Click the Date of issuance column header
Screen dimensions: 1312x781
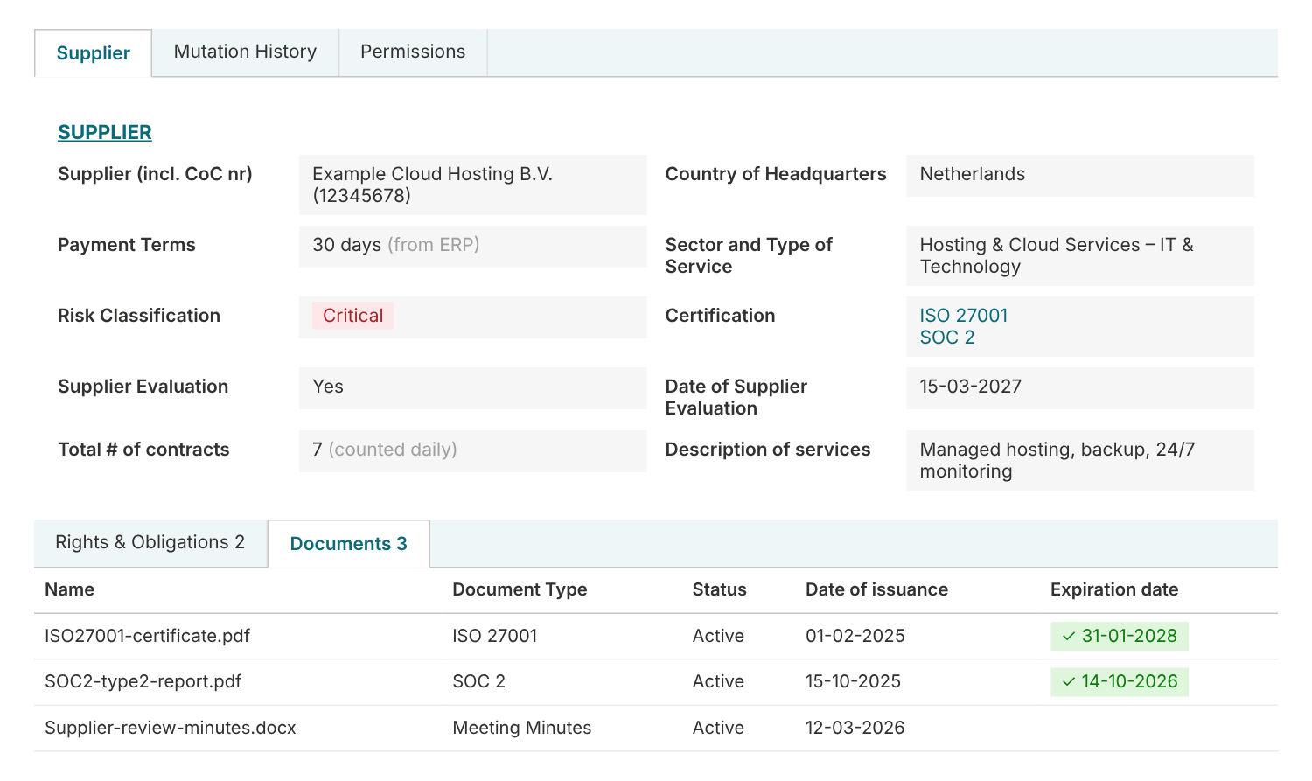coord(876,589)
